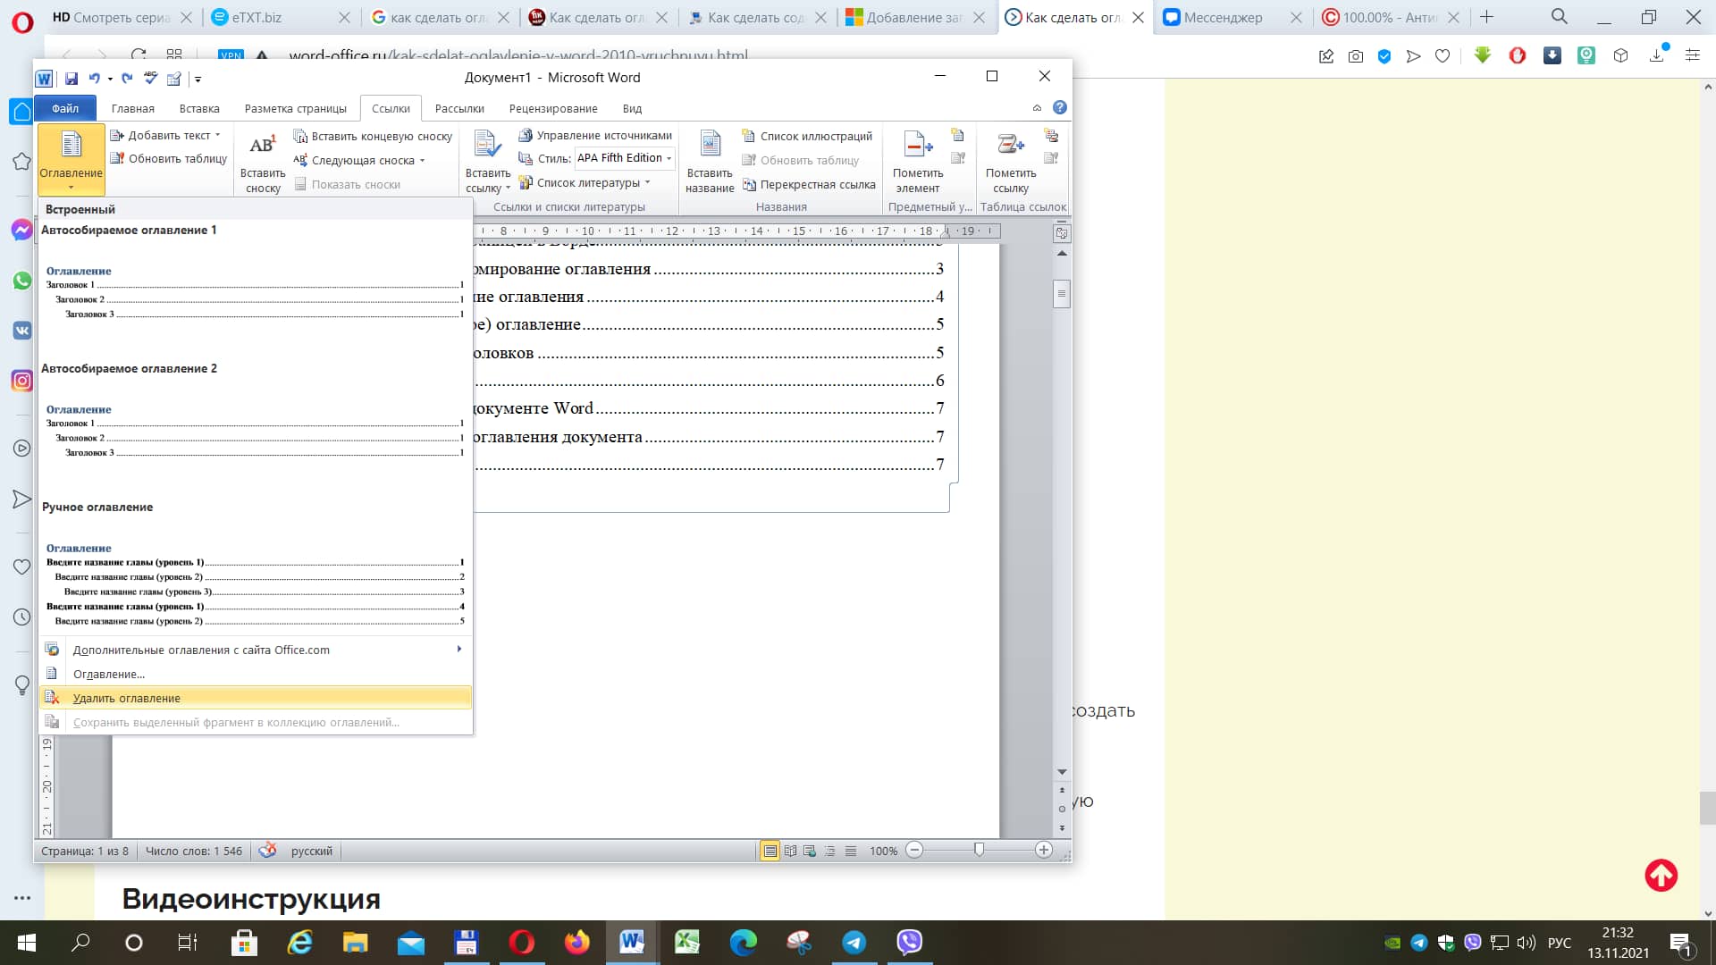Click the Save icon in Quick Access toolbar
The image size is (1716, 965).
pyautogui.click(x=71, y=79)
